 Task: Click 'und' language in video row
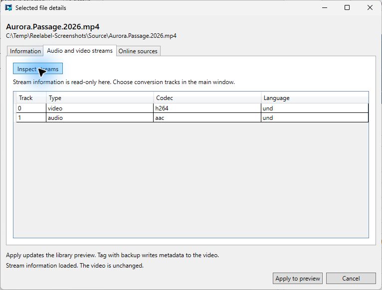[x=315, y=108]
